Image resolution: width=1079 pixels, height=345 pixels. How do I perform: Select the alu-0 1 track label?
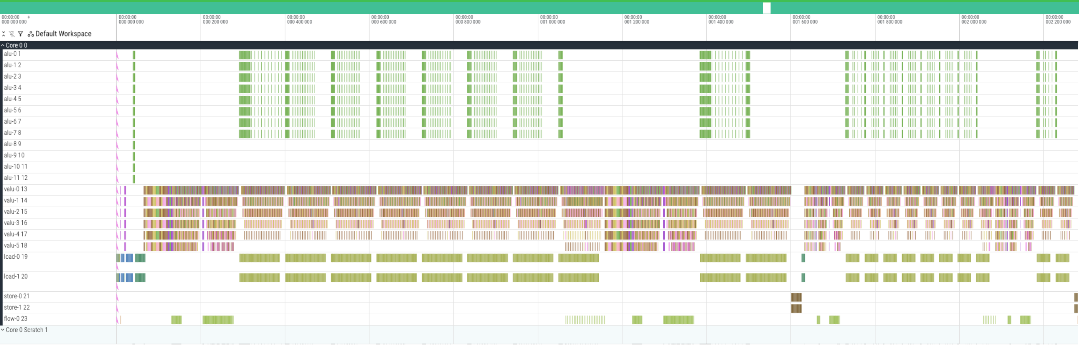(12, 54)
